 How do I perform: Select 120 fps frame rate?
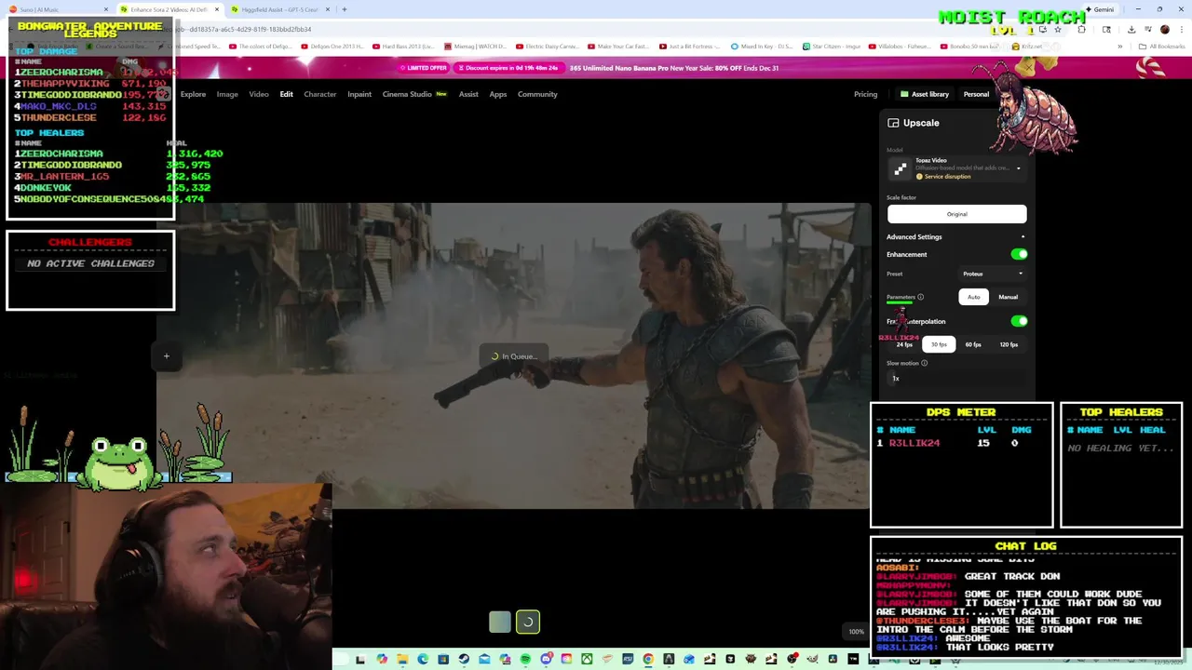tap(1009, 344)
